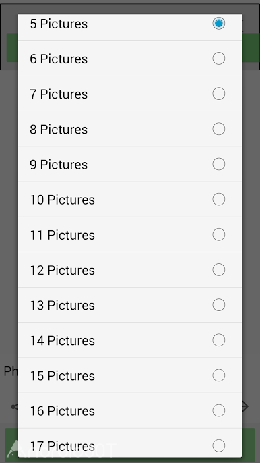
Task: Mark the 15 Pictures radio button
Action: pyautogui.click(x=218, y=375)
